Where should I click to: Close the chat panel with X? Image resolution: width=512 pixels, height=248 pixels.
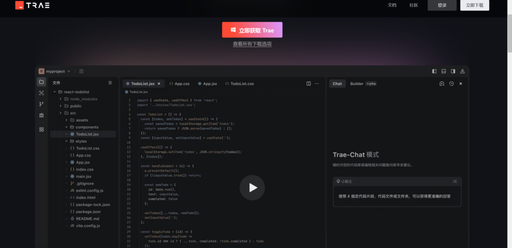(x=460, y=83)
